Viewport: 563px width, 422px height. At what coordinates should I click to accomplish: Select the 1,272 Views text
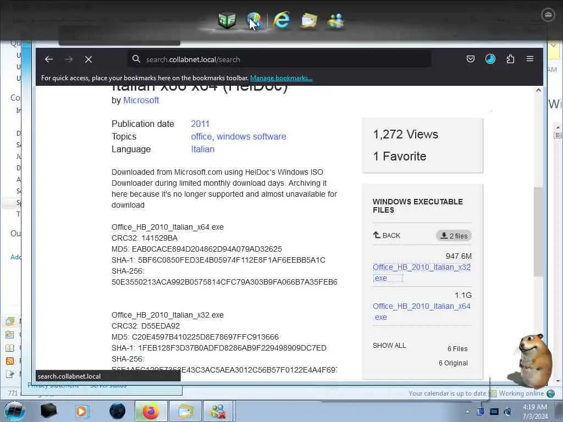tap(406, 134)
